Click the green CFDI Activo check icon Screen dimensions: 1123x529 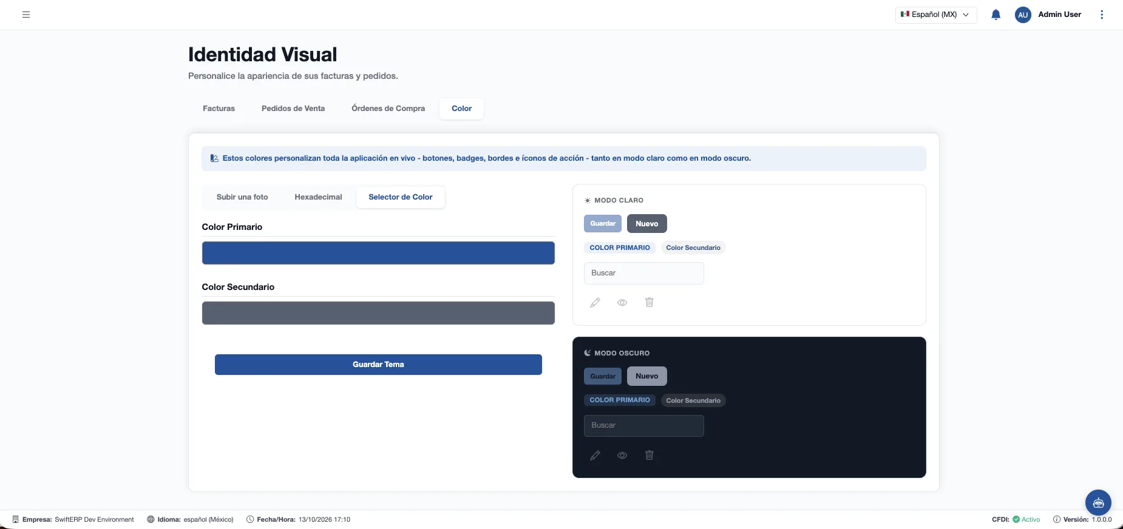pyautogui.click(x=1016, y=519)
